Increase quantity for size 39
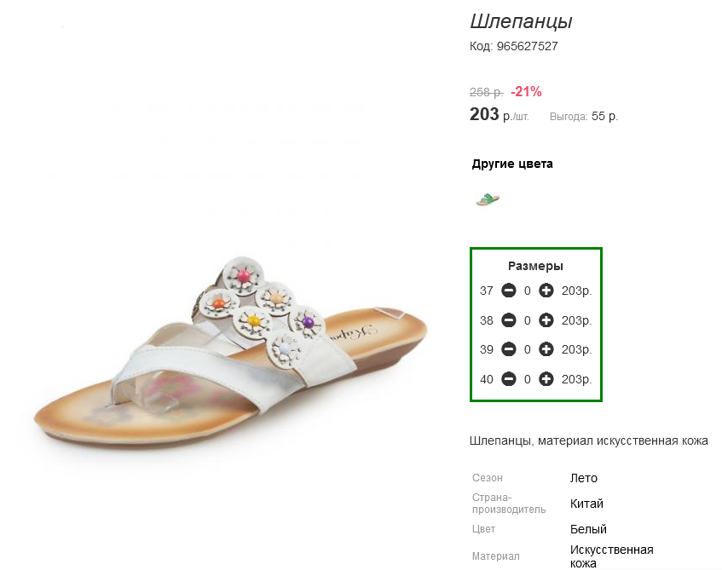Viewport: 722px width, 570px height. coord(546,349)
